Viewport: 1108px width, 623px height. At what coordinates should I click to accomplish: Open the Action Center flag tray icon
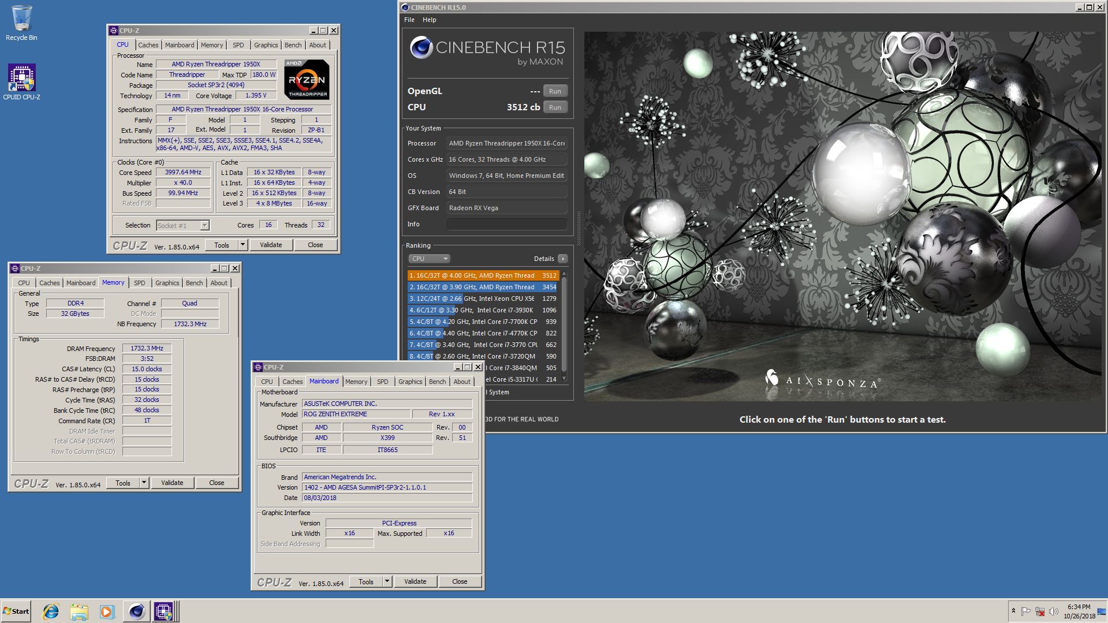(1026, 611)
